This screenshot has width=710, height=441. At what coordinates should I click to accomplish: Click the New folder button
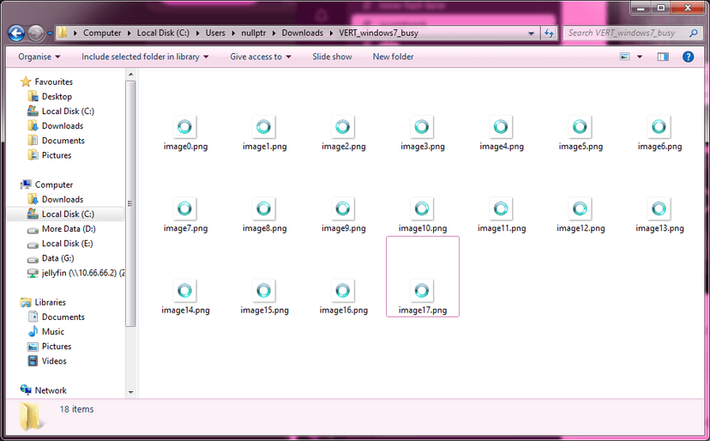tap(393, 57)
